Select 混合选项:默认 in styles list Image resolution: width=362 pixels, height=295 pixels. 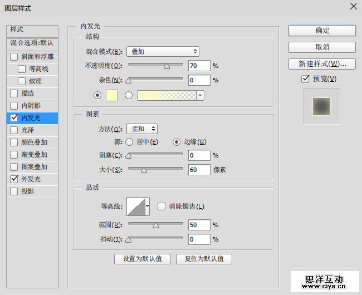click(x=32, y=43)
